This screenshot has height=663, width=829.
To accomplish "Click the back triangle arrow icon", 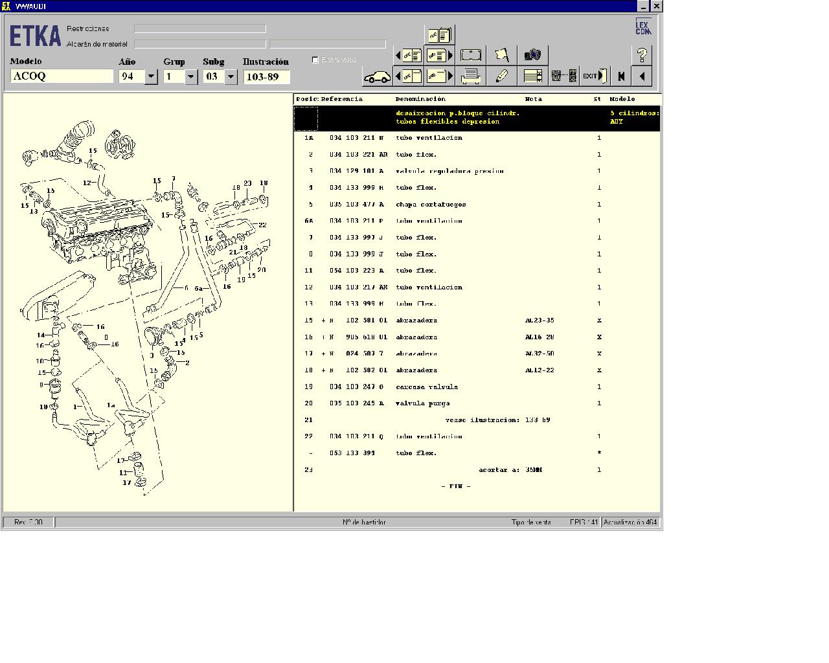I will coord(642,76).
